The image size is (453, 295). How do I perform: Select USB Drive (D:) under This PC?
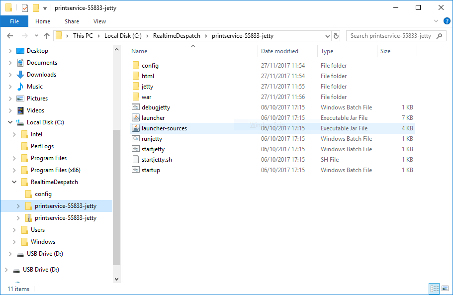pyautogui.click(x=45, y=254)
